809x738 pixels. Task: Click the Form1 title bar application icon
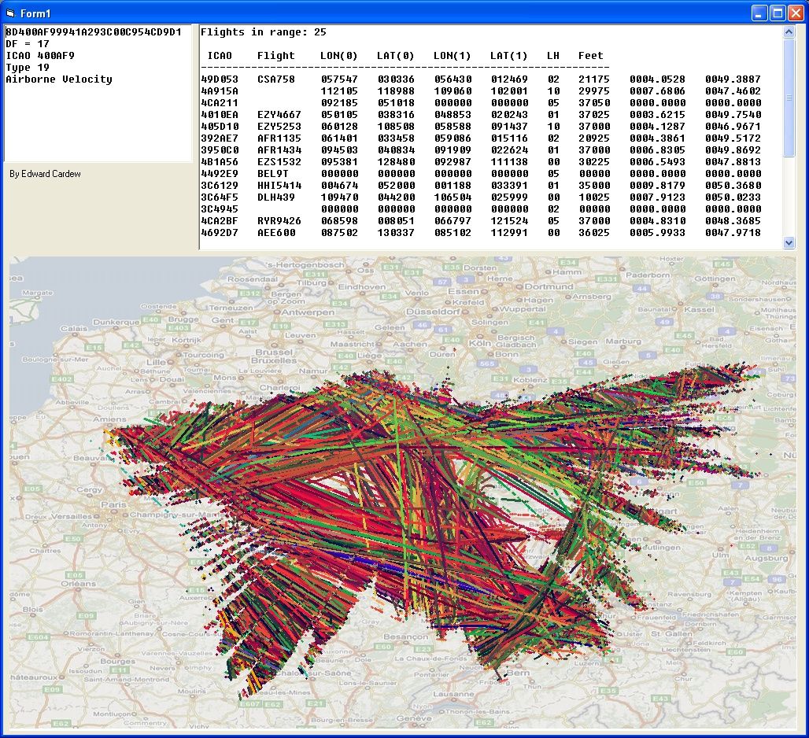(x=10, y=13)
